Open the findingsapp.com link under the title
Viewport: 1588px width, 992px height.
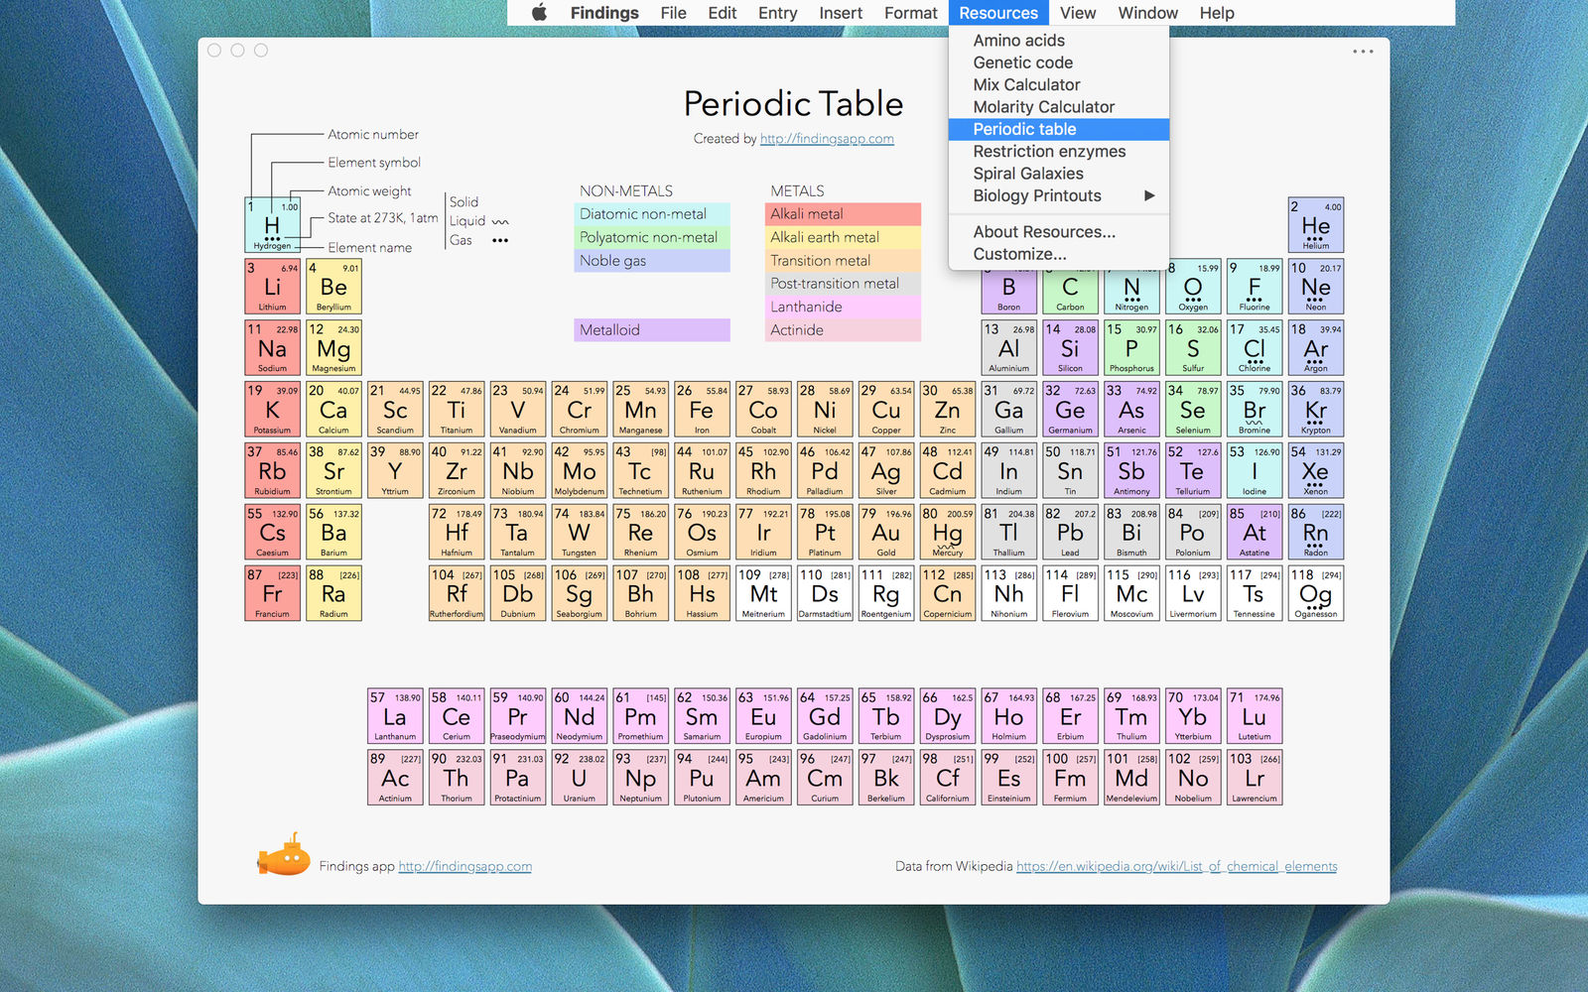click(827, 139)
